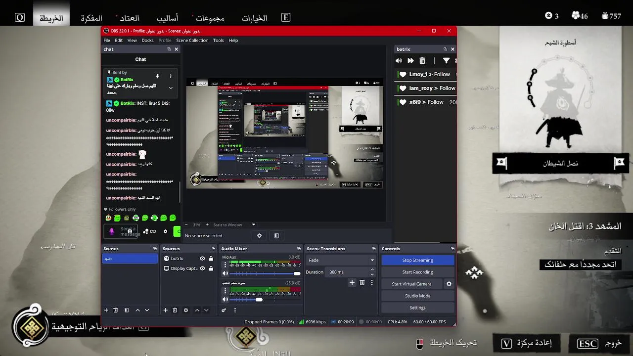The width and height of the screenshot is (633, 356).
Task: Open virtual camera configuration gear
Action: [449, 284]
